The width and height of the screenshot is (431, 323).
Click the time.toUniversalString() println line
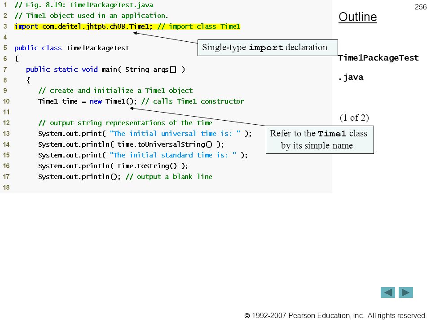tap(131, 144)
